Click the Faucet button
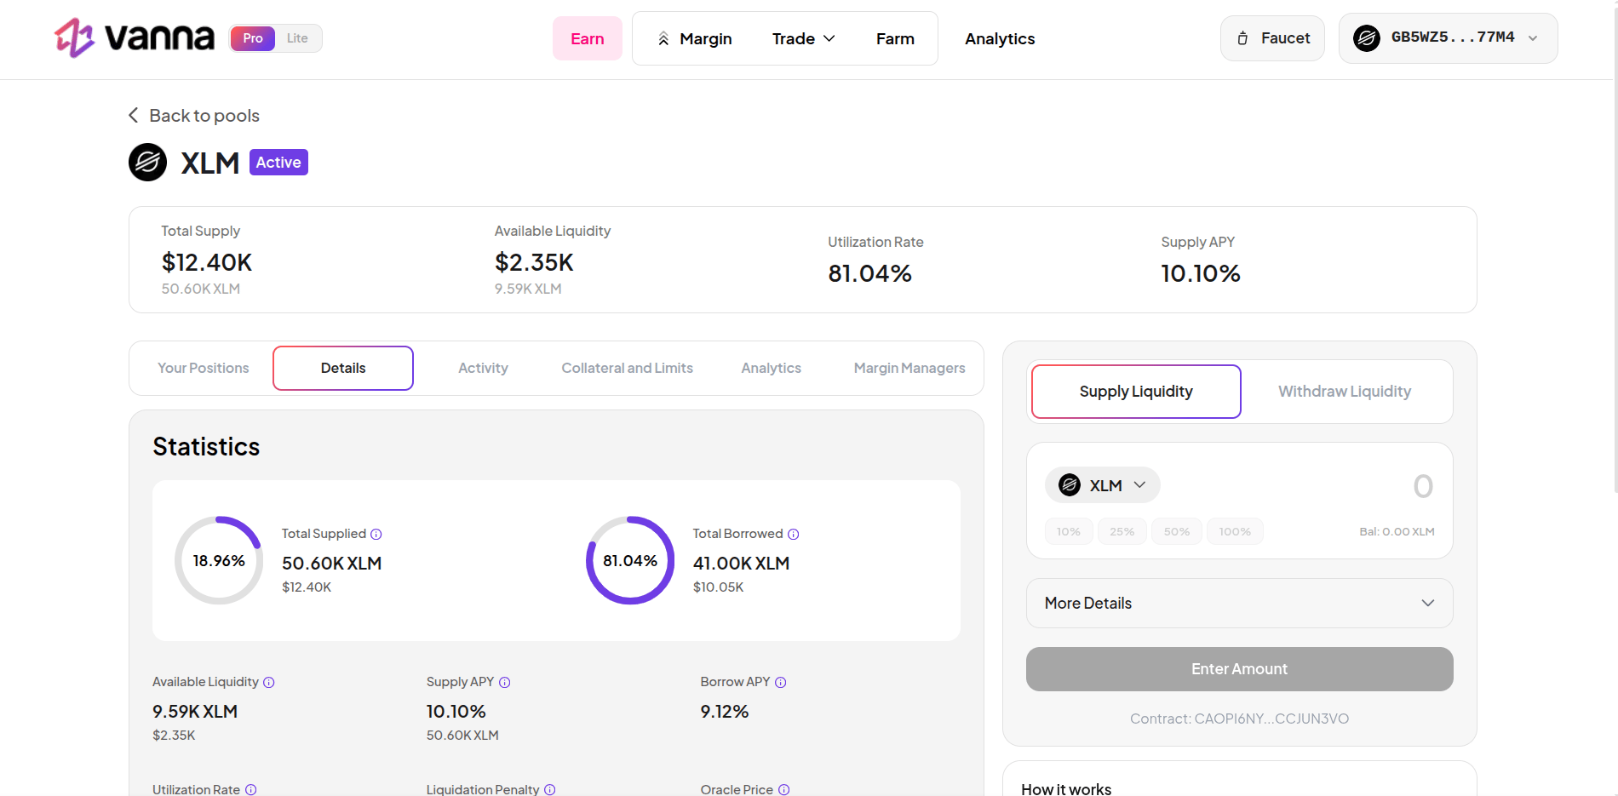Image resolution: width=1618 pixels, height=796 pixels. pos(1272,38)
